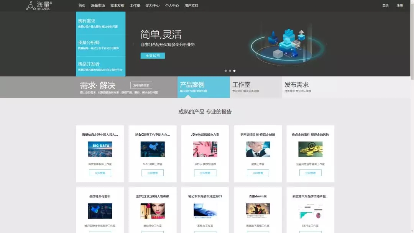Open the 品牌社会化聆听 card title

[100, 196]
